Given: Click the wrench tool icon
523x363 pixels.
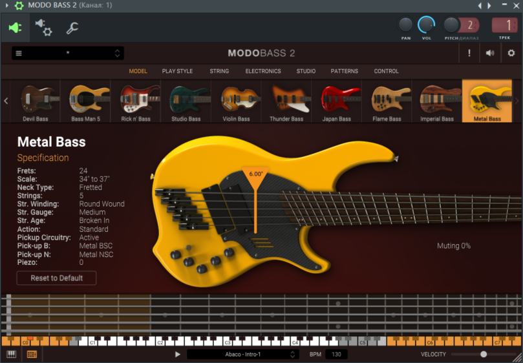Looking at the screenshot, I should [x=72, y=28].
